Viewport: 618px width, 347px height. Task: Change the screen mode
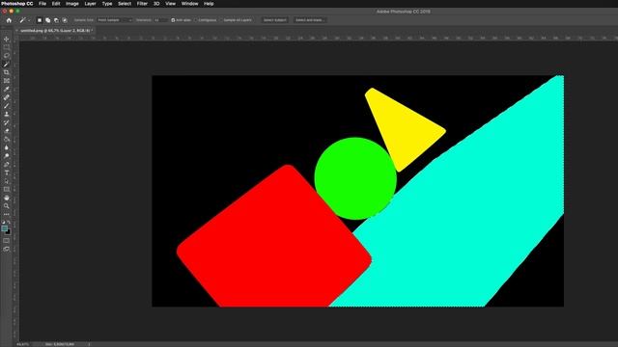pyautogui.click(x=7, y=249)
